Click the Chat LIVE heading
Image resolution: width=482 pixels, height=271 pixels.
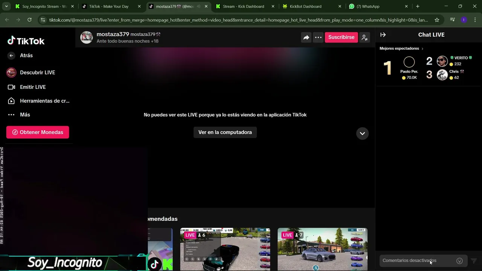point(431,35)
